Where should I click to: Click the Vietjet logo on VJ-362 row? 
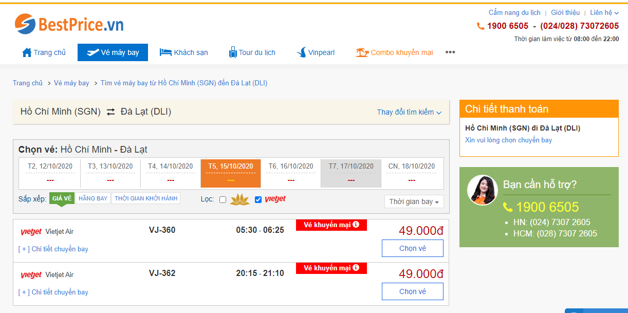pos(31,275)
